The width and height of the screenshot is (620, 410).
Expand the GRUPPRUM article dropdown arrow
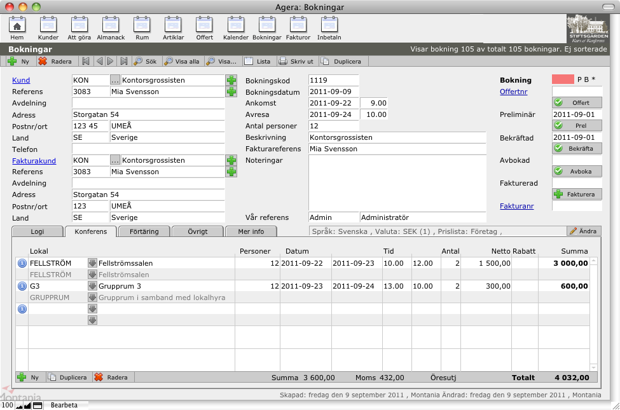click(x=92, y=297)
